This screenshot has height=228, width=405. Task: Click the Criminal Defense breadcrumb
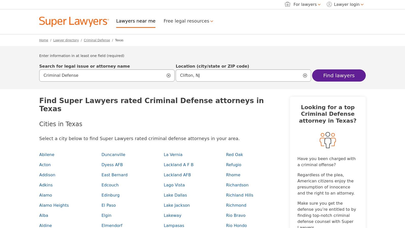[x=97, y=40]
